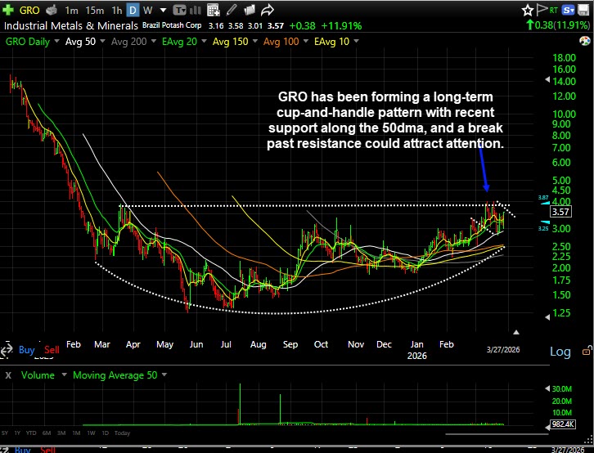This screenshot has height=453, width=594.
Task: Click the 3.25 cyan price marker
Action: [x=542, y=229]
